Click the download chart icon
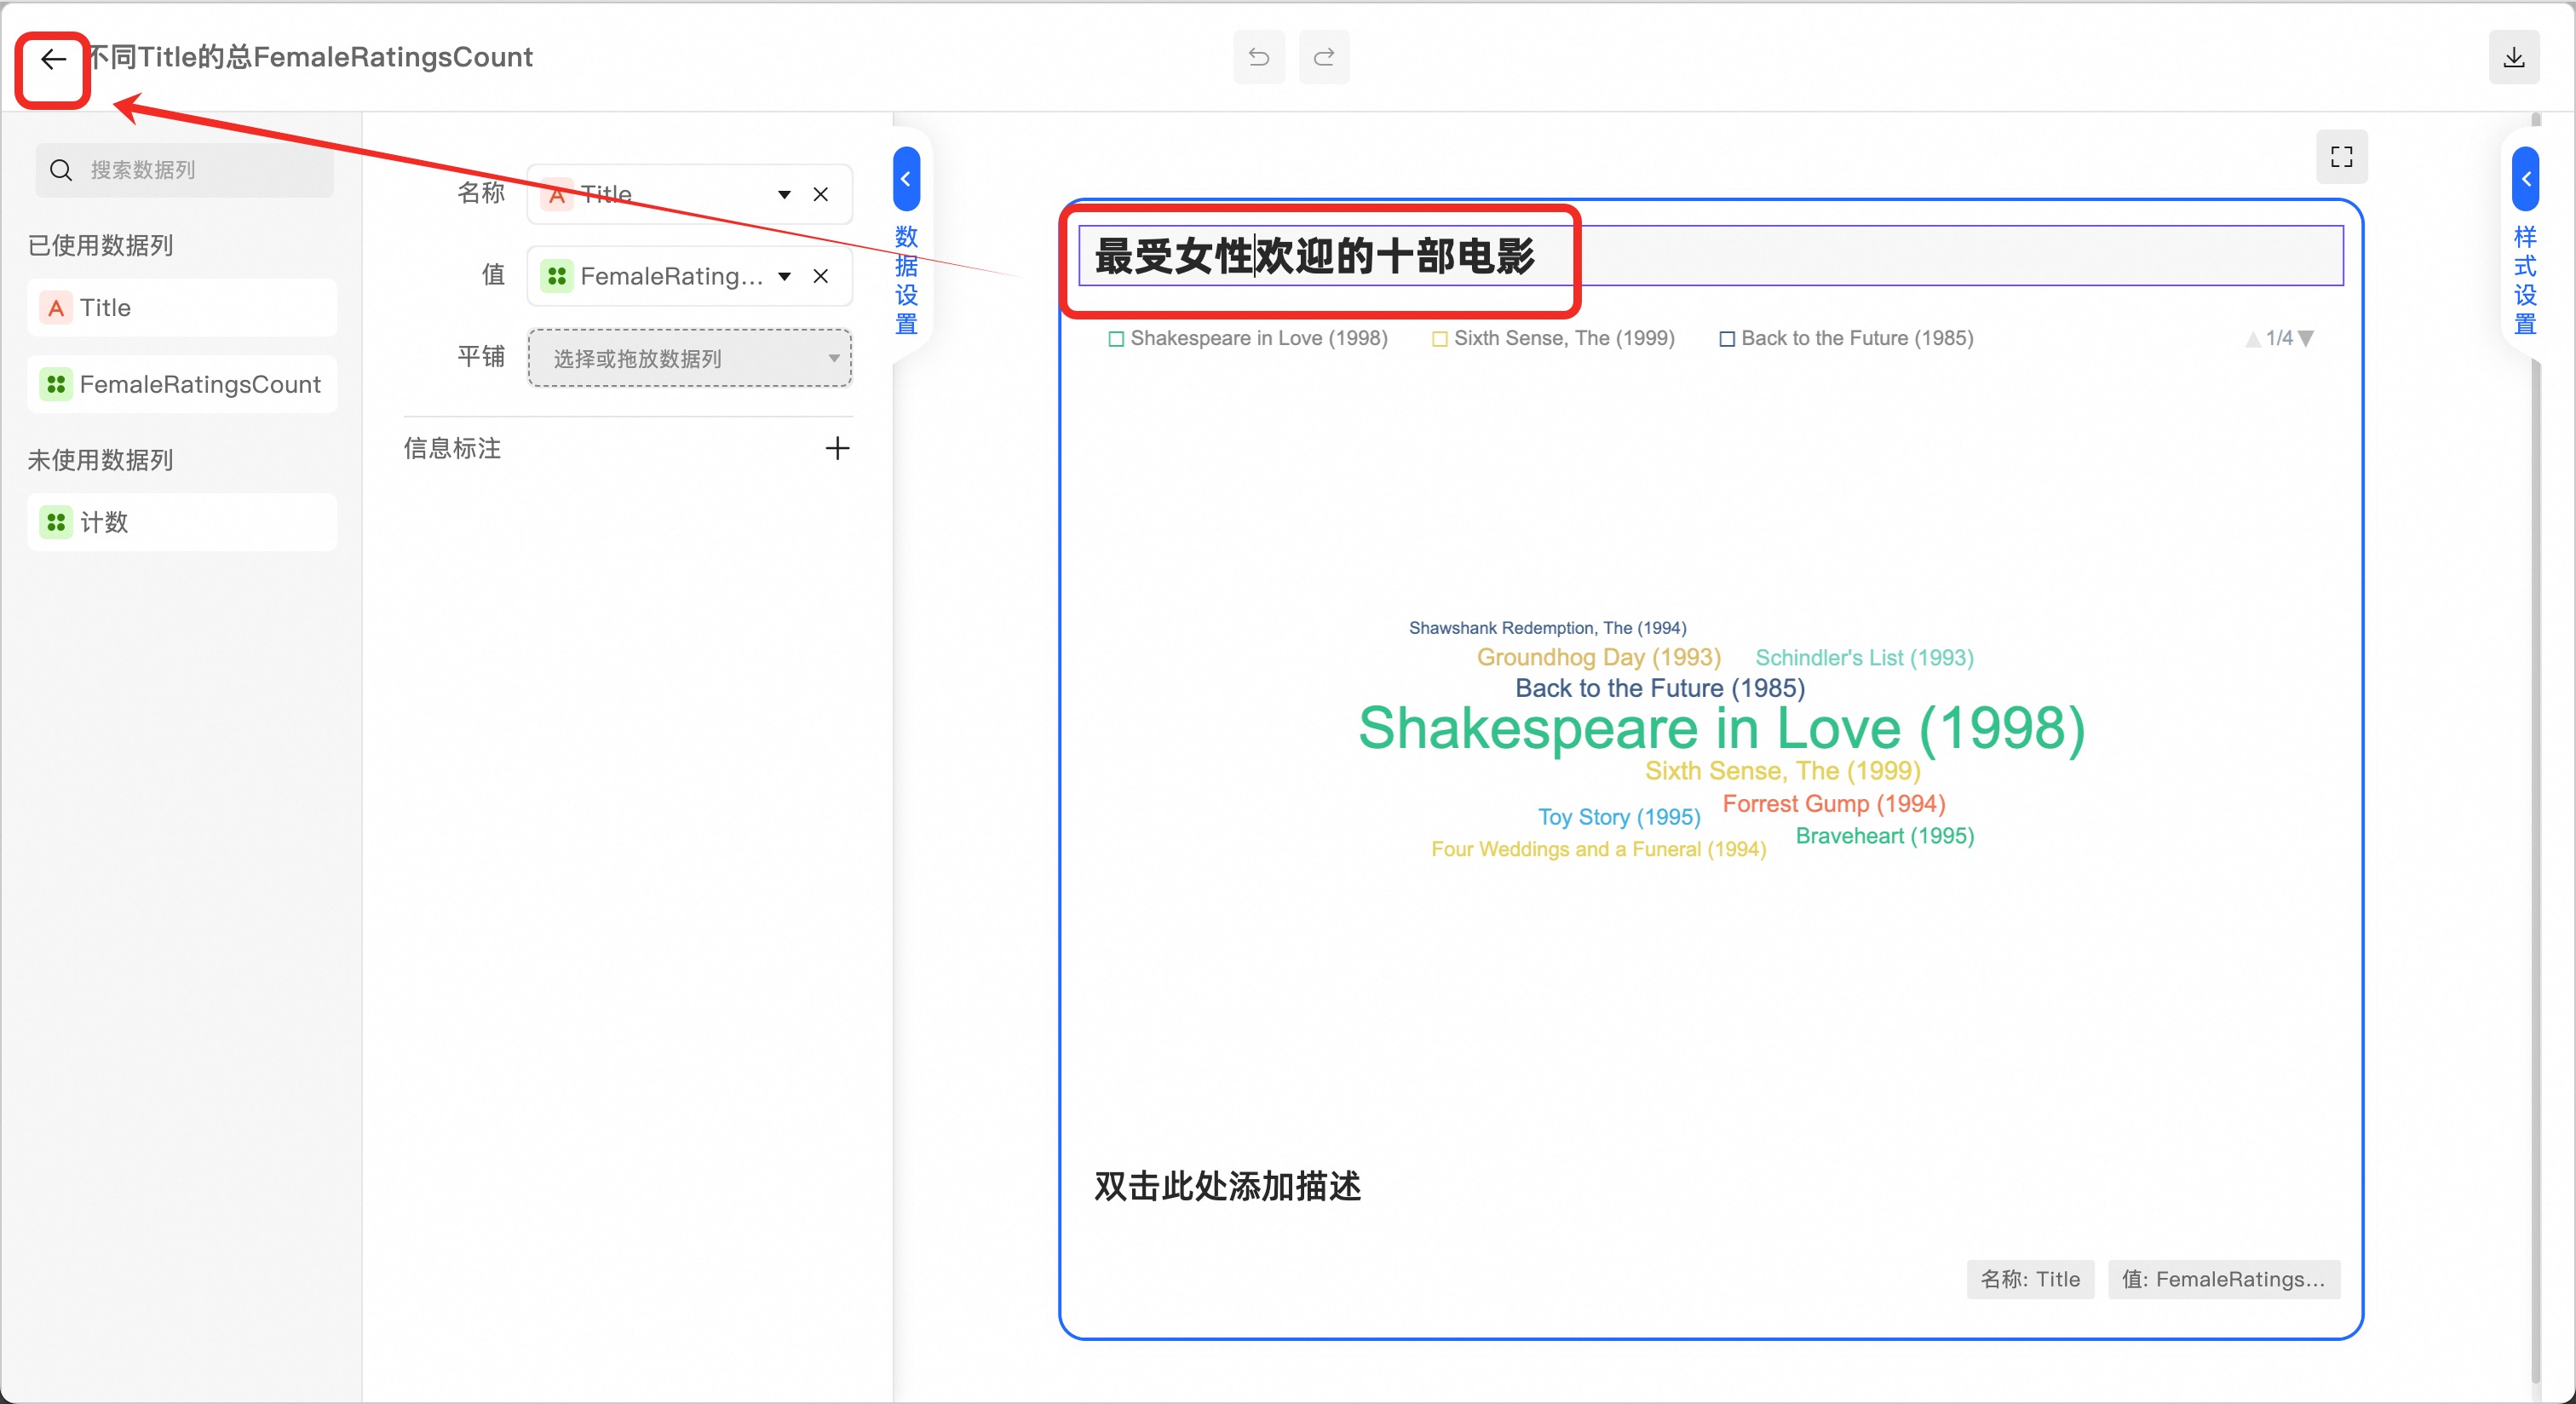Screen dimensions: 2576x1404 [x=2513, y=57]
